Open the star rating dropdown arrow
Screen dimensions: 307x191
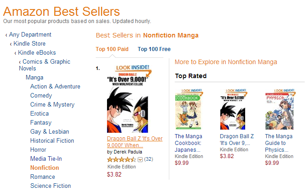(x=140, y=159)
